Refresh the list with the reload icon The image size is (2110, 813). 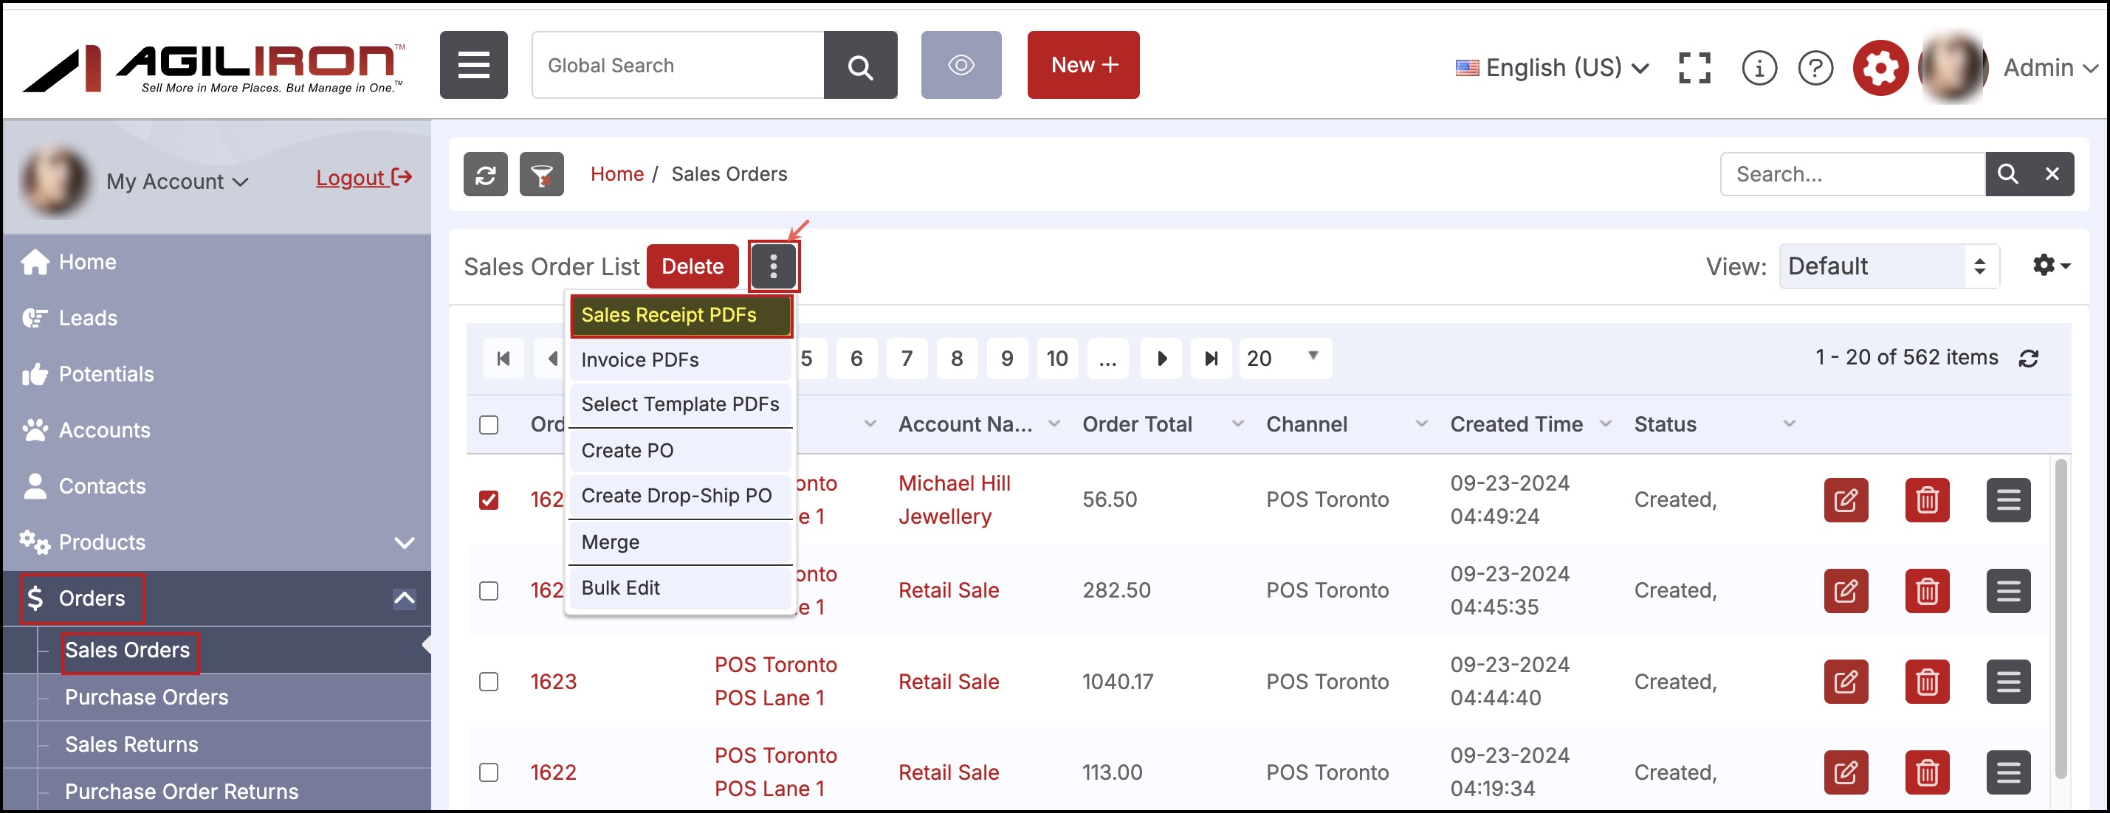coord(486,174)
